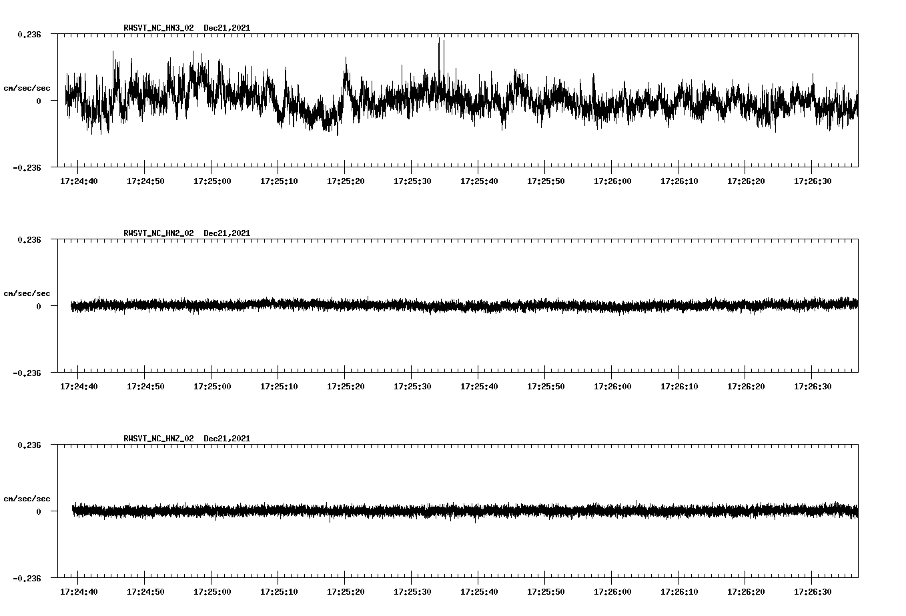Click 17:24:40 time label under HN2 plot

tap(79, 386)
